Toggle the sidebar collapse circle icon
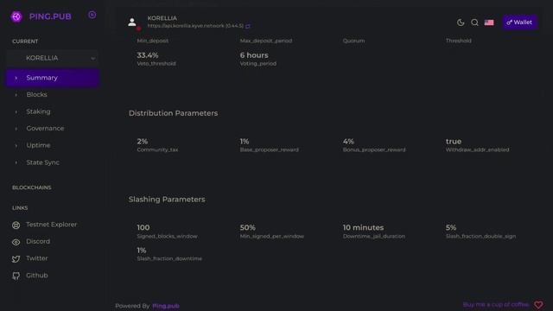The image size is (553, 311). pos(92,15)
